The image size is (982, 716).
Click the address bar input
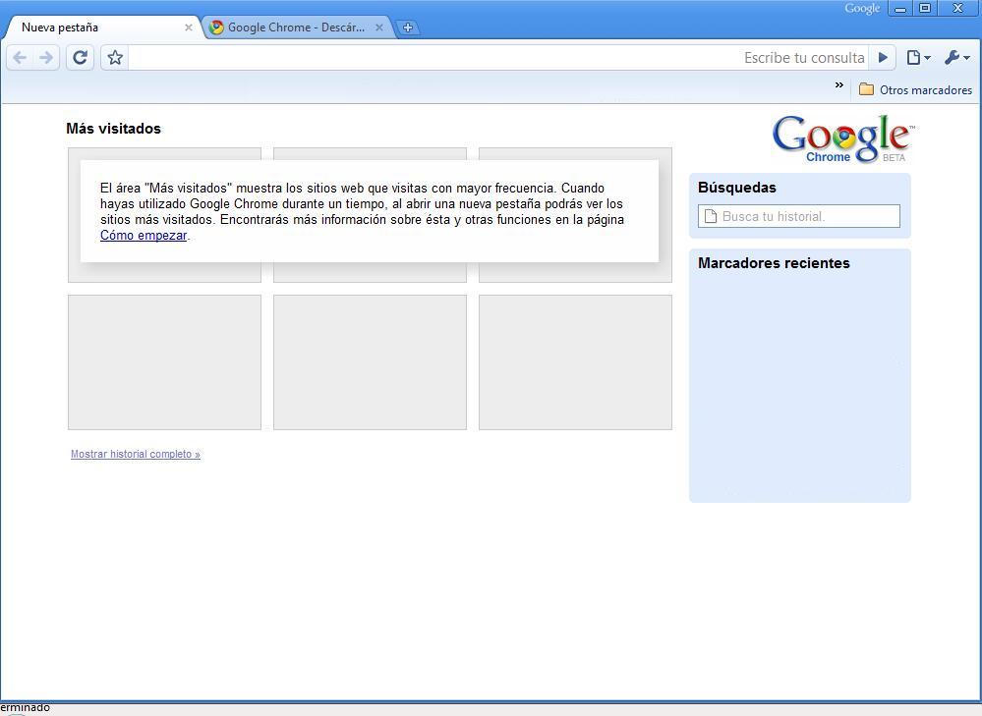[x=433, y=58]
